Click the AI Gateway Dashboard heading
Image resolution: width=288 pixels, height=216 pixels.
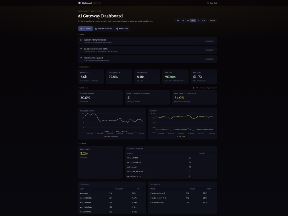[x=100, y=16]
